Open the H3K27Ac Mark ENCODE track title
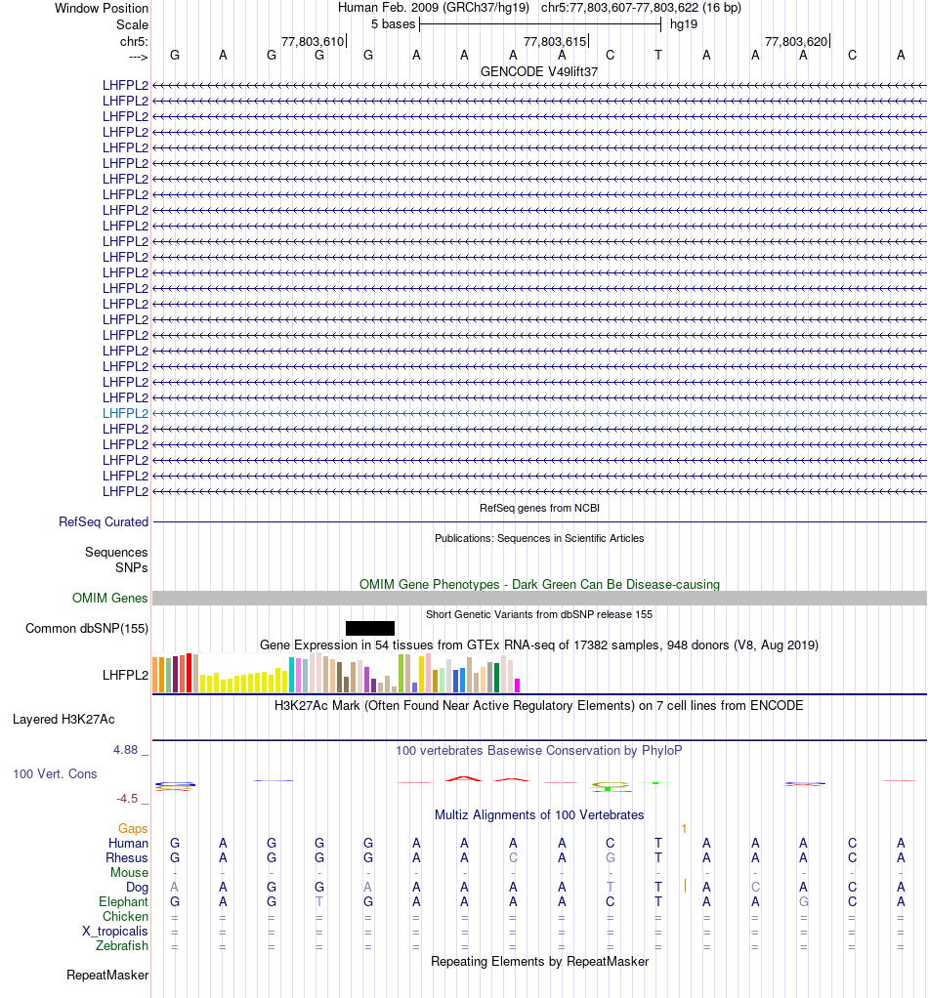928x998 pixels. [539, 705]
